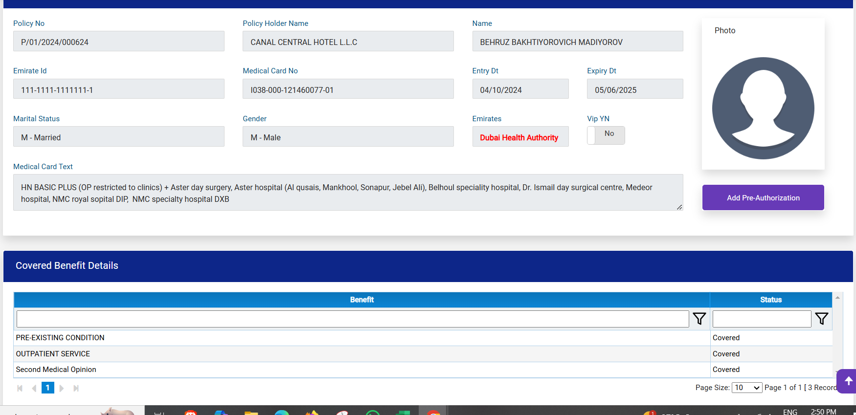Click the Medical Card No field
856x415 pixels.
348,89
